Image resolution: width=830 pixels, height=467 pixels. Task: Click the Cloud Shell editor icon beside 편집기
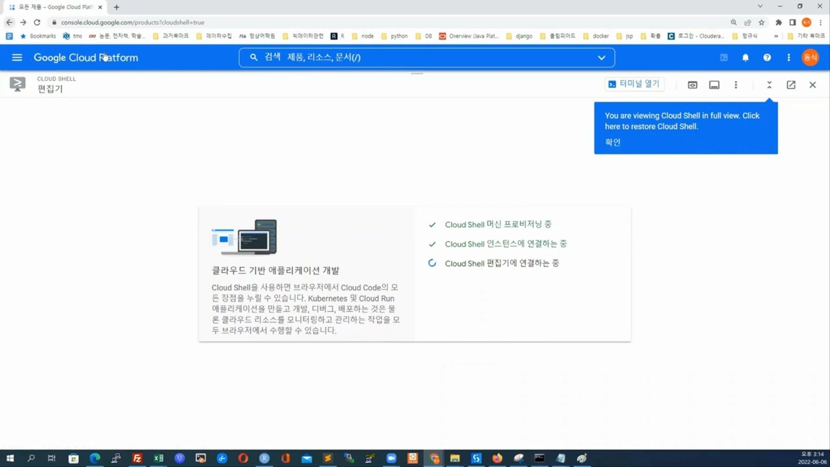click(x=18, y=84)
